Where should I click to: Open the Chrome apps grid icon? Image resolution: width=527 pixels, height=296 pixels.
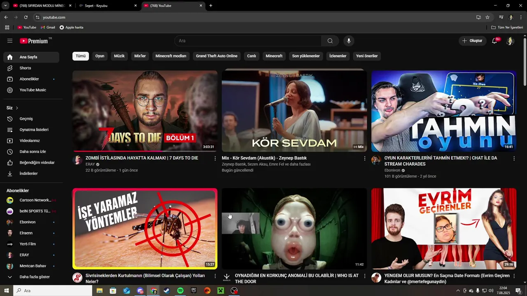click(7, 27)
